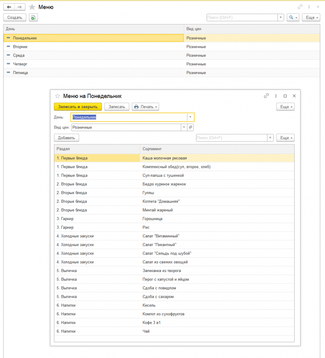
Task: Select Салат "Витаминный" row
Action: pyautogui.click(x=174, y=236)
